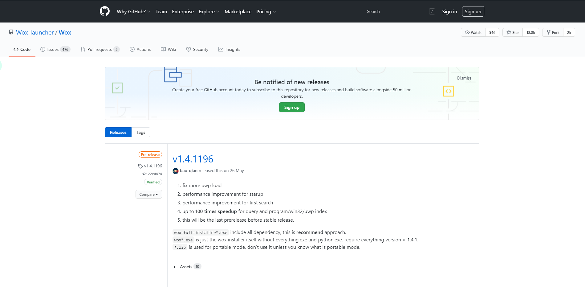Viewport: 585px width, 287px height.
Task: Switch to the Pull requests tab
Action: [x=100, y=49]
